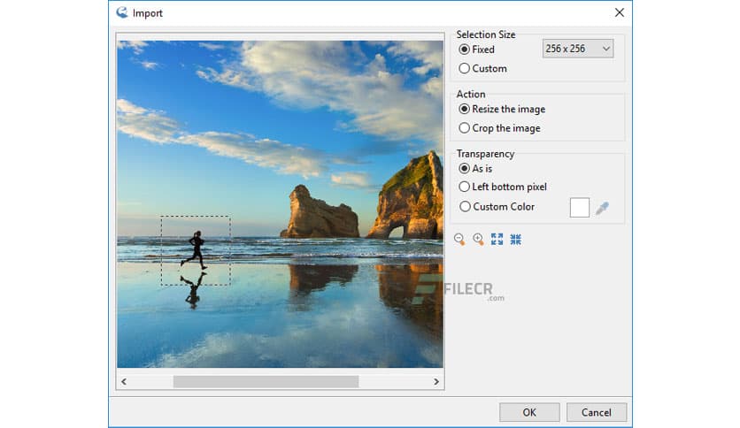The height and width of the screenshot is (428, 740).
Task: Open the 256 x 256 size dropdown
Action: [x=578, y=49]
